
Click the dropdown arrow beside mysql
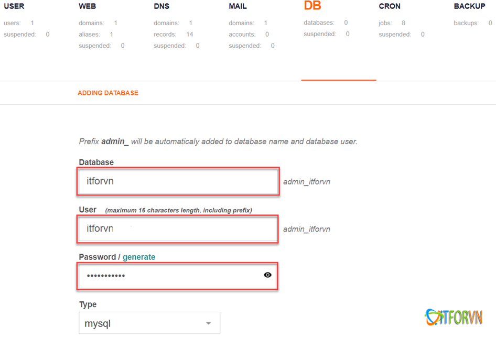[208, 323]
